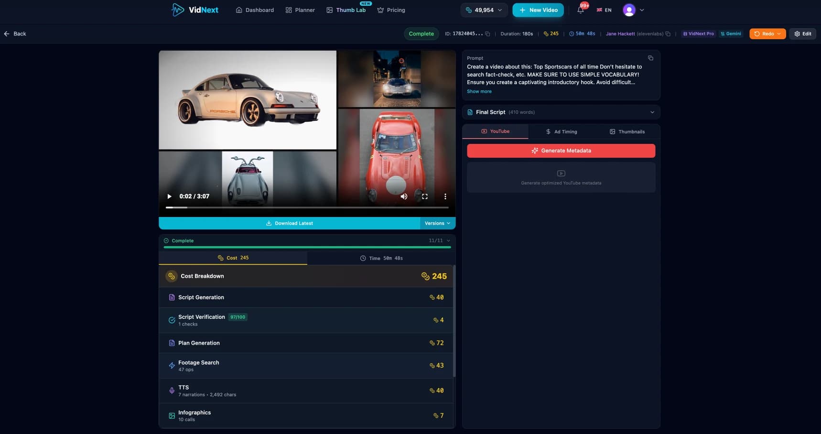Image resolution: width=821 pixels, height=434 pixels.
Task: Click the 245 credits cost in header
Action: coord(551,34)
